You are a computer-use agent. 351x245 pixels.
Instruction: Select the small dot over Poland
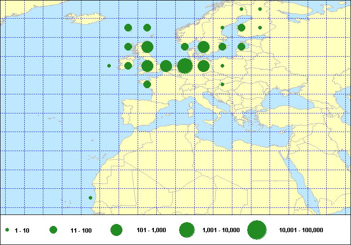[x=222, y=66]
